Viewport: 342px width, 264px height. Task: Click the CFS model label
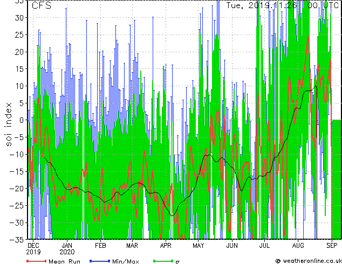[42, 6]
